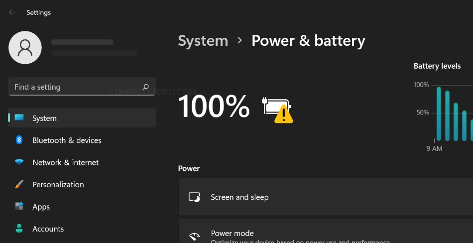Click the System monitor icon in sidebar
Screen dimensions: 473x243
pos(19,118)
